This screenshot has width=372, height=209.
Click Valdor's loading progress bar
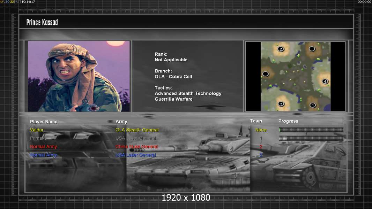tap(311, 130)
